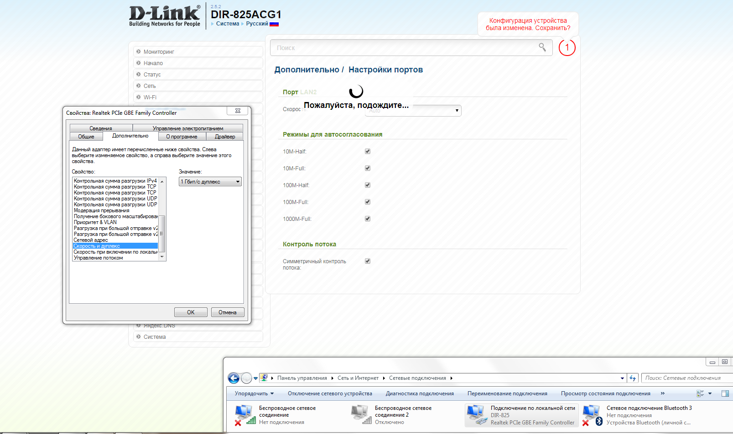Click the Русский language link
Screen dimensions: 733x434
257,24
